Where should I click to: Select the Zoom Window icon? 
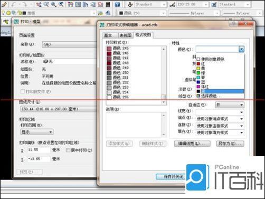tap(53, 4)
